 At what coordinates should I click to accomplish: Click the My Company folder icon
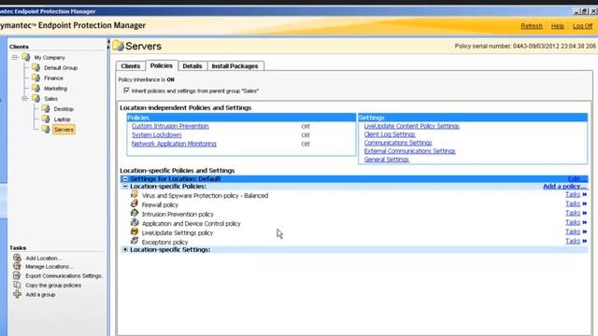[26, 57]
